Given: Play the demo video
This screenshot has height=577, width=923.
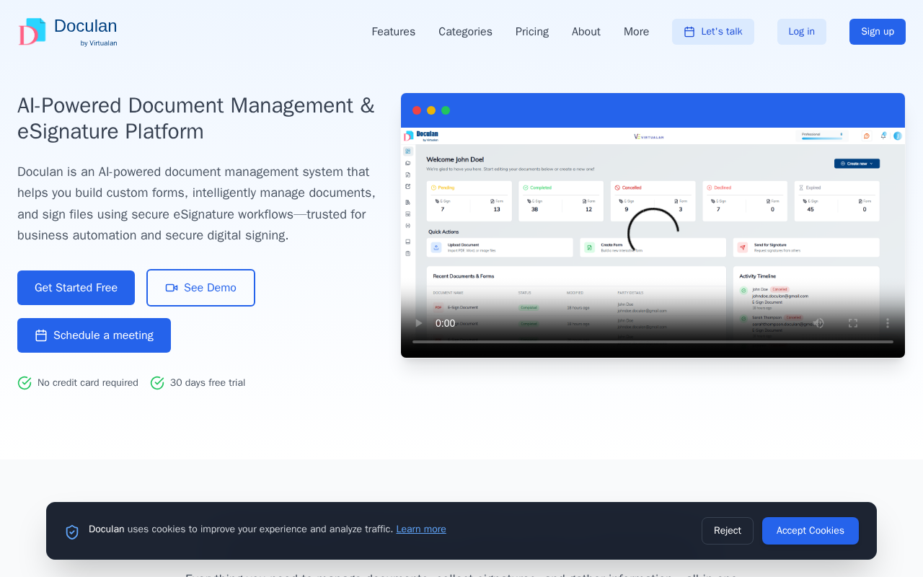Looking at the screenshot, I should (418, 323).
